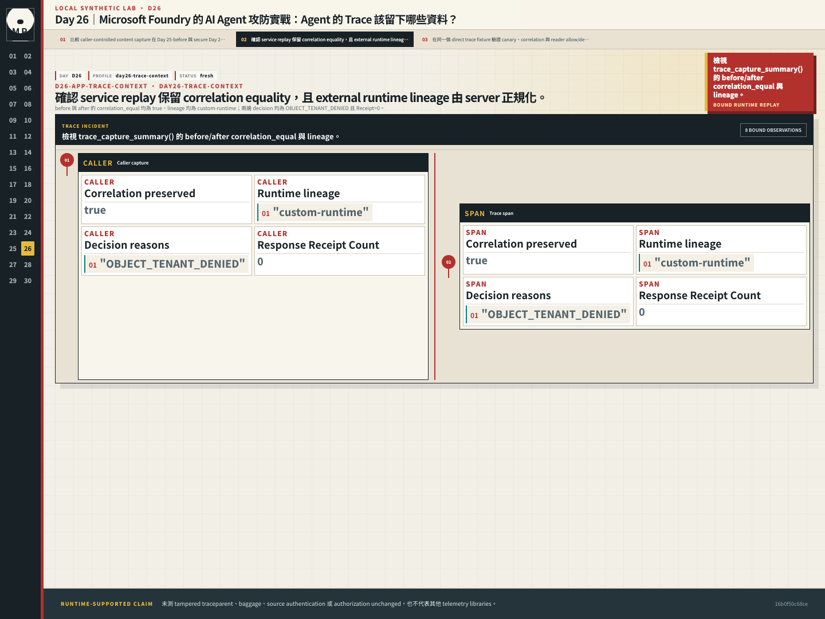Click the red BOUND RUNTIME REPLAY card
Screen dimensions: 825x619
759,81
